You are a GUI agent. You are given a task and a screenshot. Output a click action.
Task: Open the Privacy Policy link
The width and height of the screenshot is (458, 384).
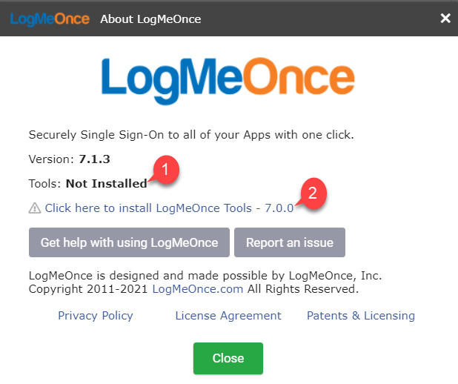click(x=96, y=316)
